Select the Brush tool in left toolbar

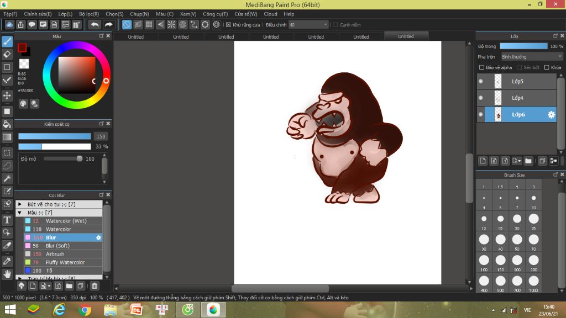[x=7, y=41]
